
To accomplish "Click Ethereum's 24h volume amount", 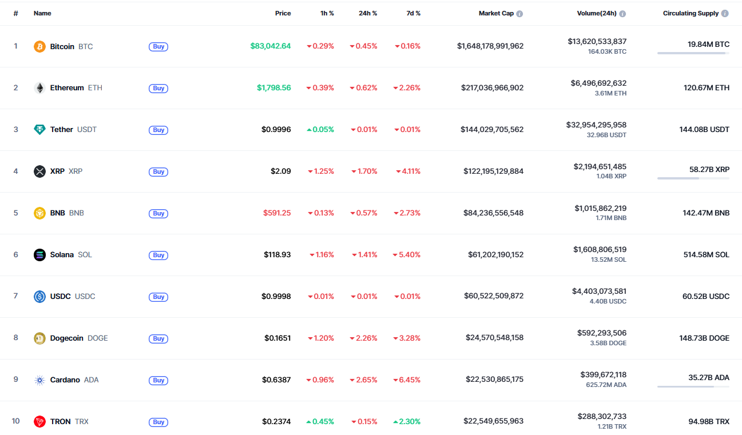I will (598, 83).
